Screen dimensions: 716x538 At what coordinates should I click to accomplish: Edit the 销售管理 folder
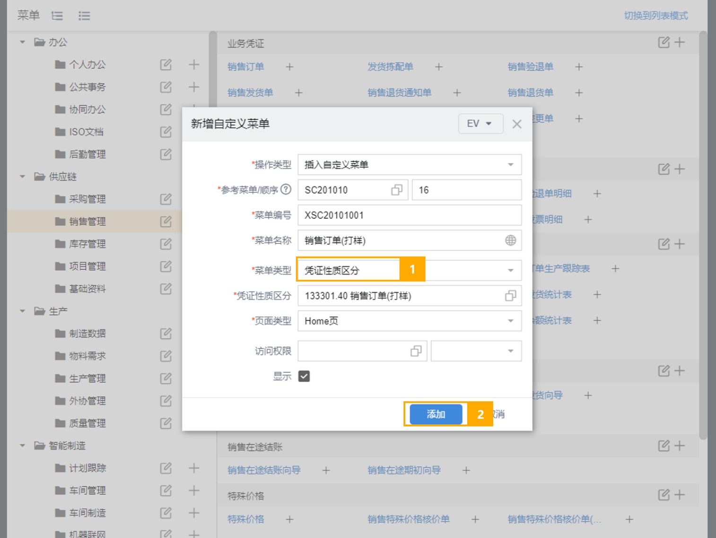166,221
